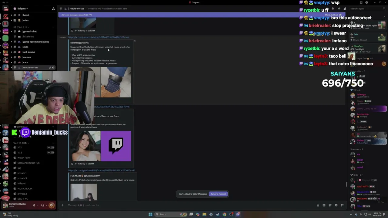The width and height of the screenshot is (388, 218).
Task: Open invite icon on reacts-no-tos channel row
Action: (50, 68)
